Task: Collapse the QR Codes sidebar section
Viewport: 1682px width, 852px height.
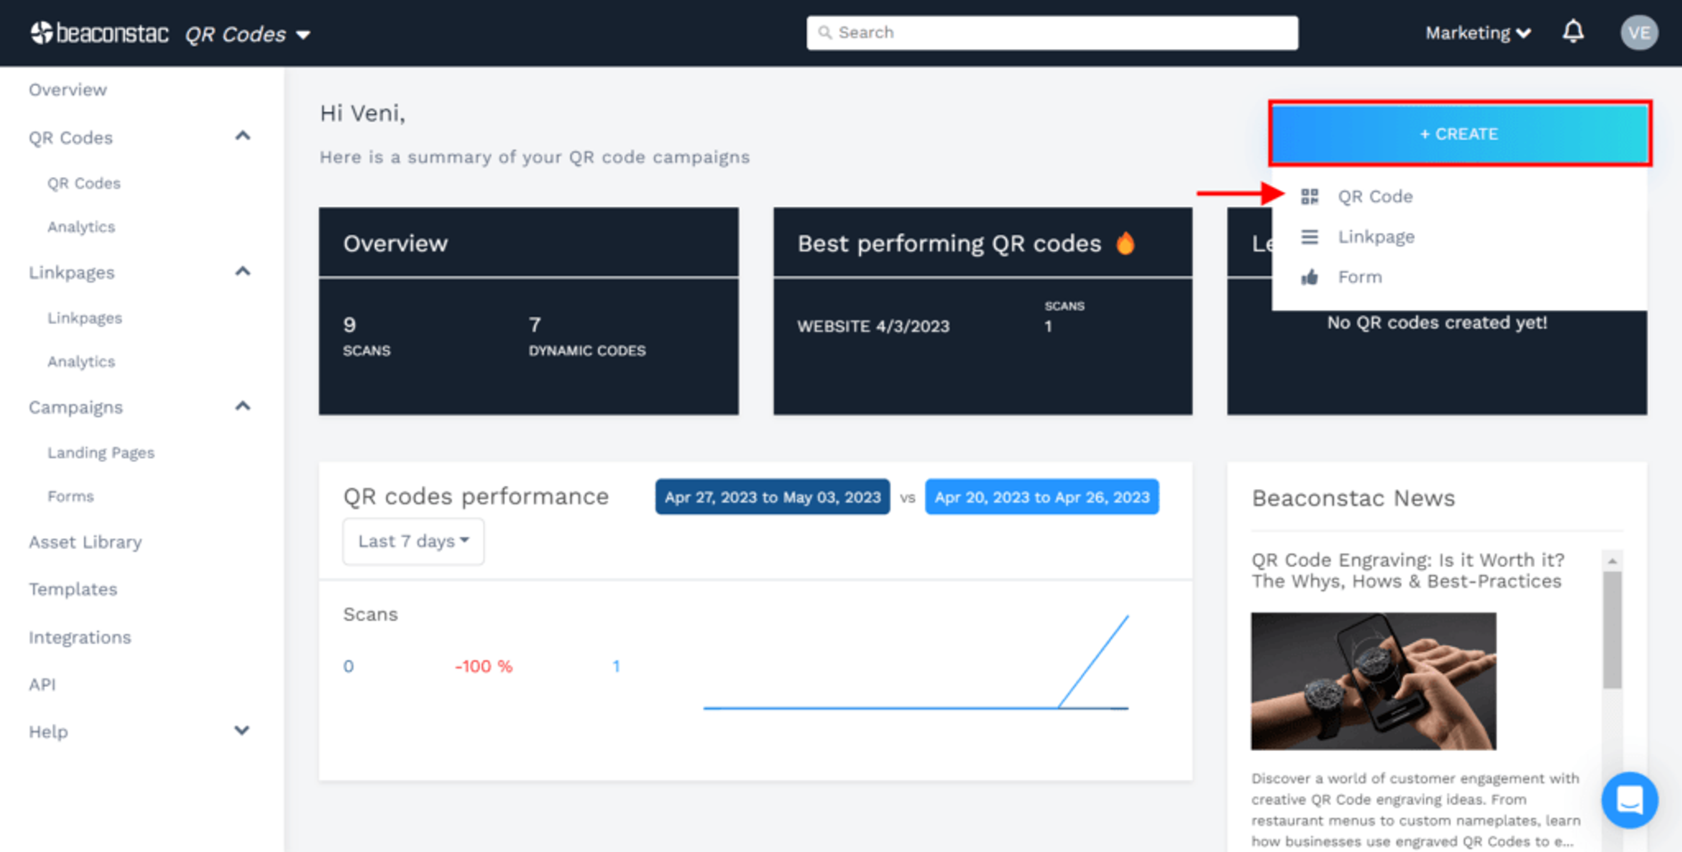Action: tap(242, 136)
